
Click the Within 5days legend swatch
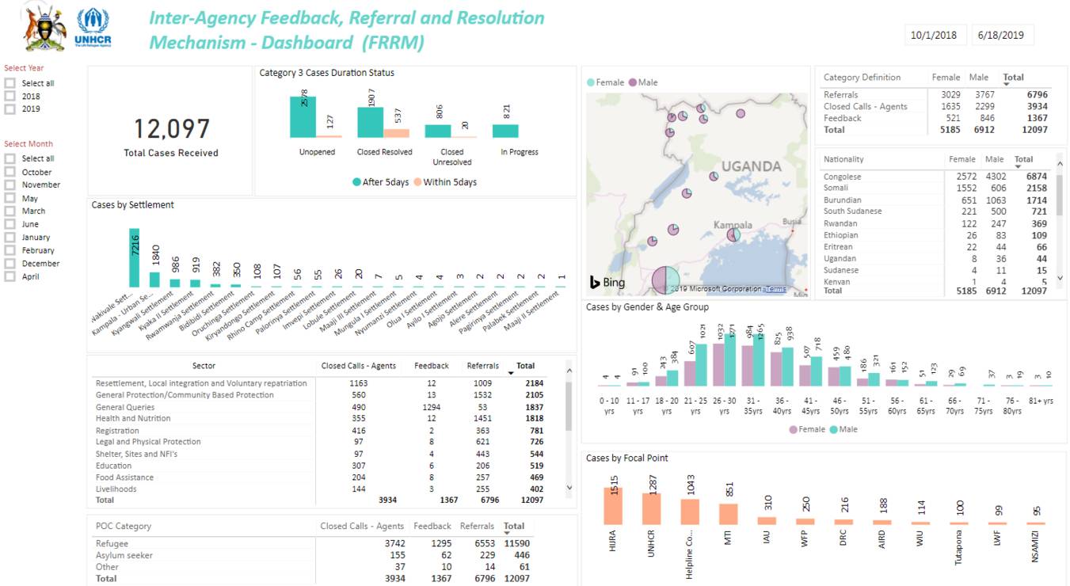pos(417,182)
